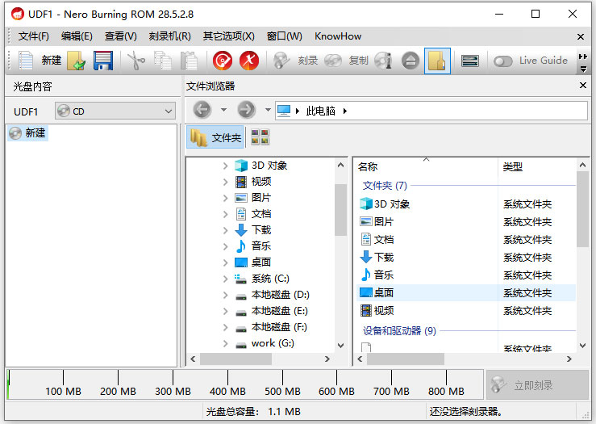
Task: Select work (G:) in the tree
Action: pyautogui.click(x=272, y=343)
